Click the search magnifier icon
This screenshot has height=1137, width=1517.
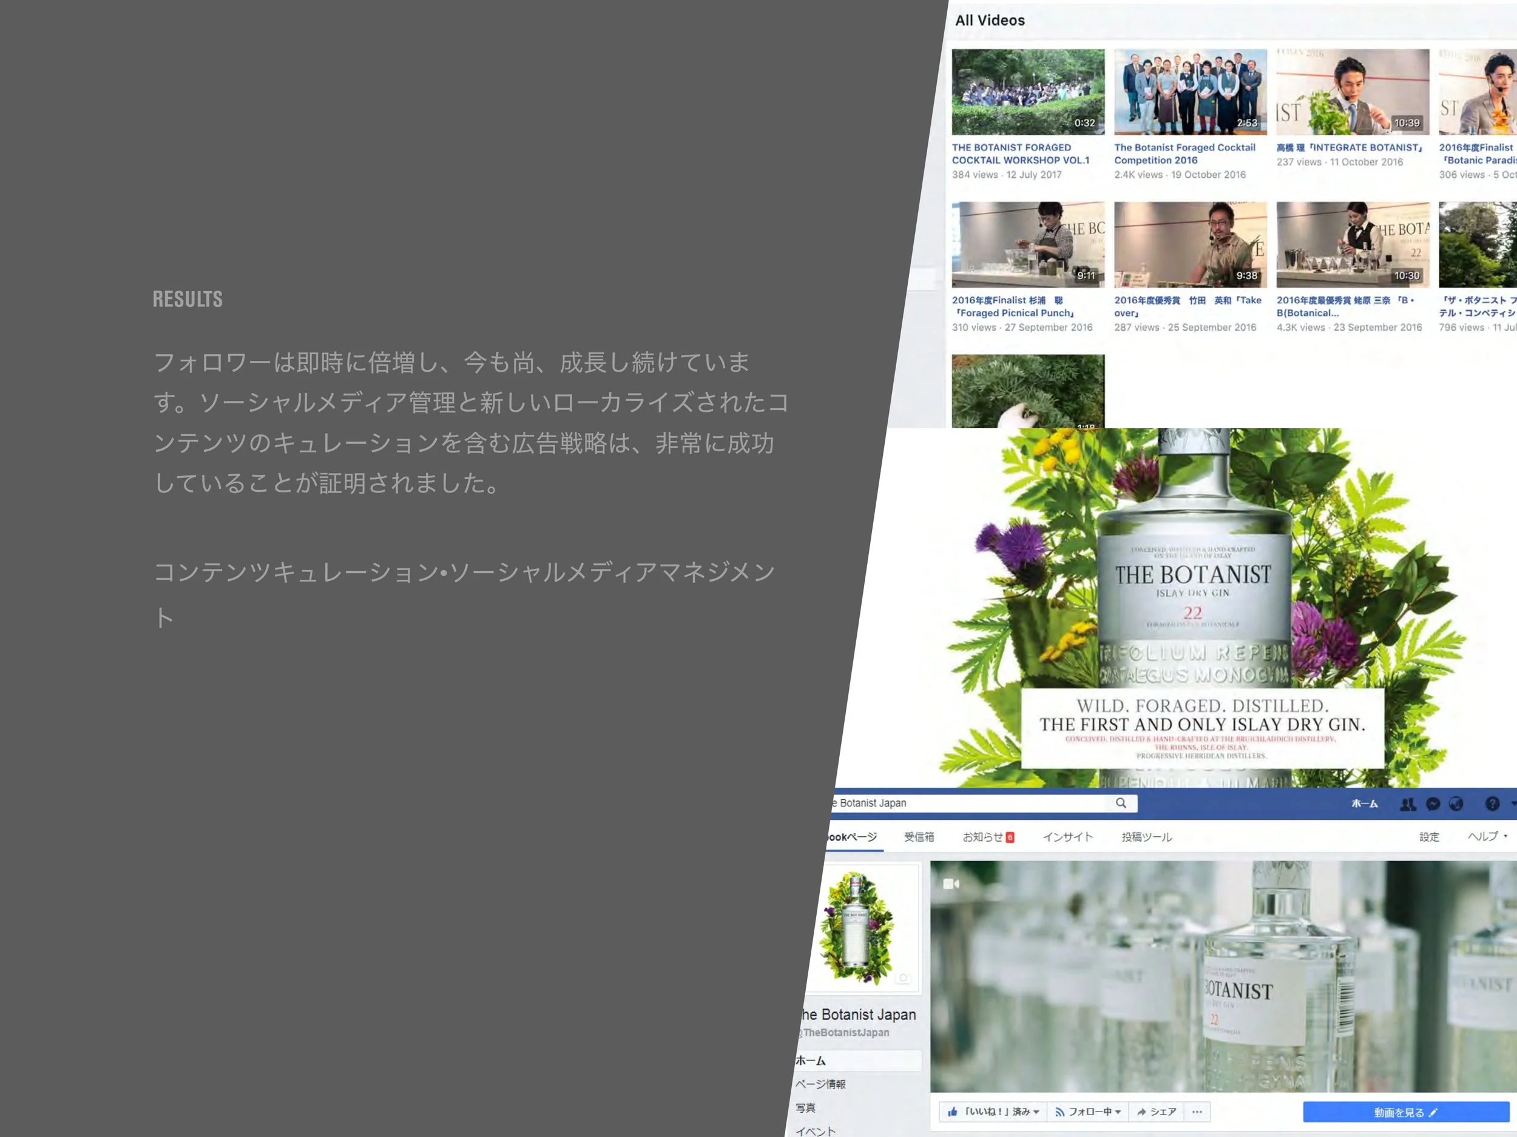pyautogui.click(x=1122, y=802)
